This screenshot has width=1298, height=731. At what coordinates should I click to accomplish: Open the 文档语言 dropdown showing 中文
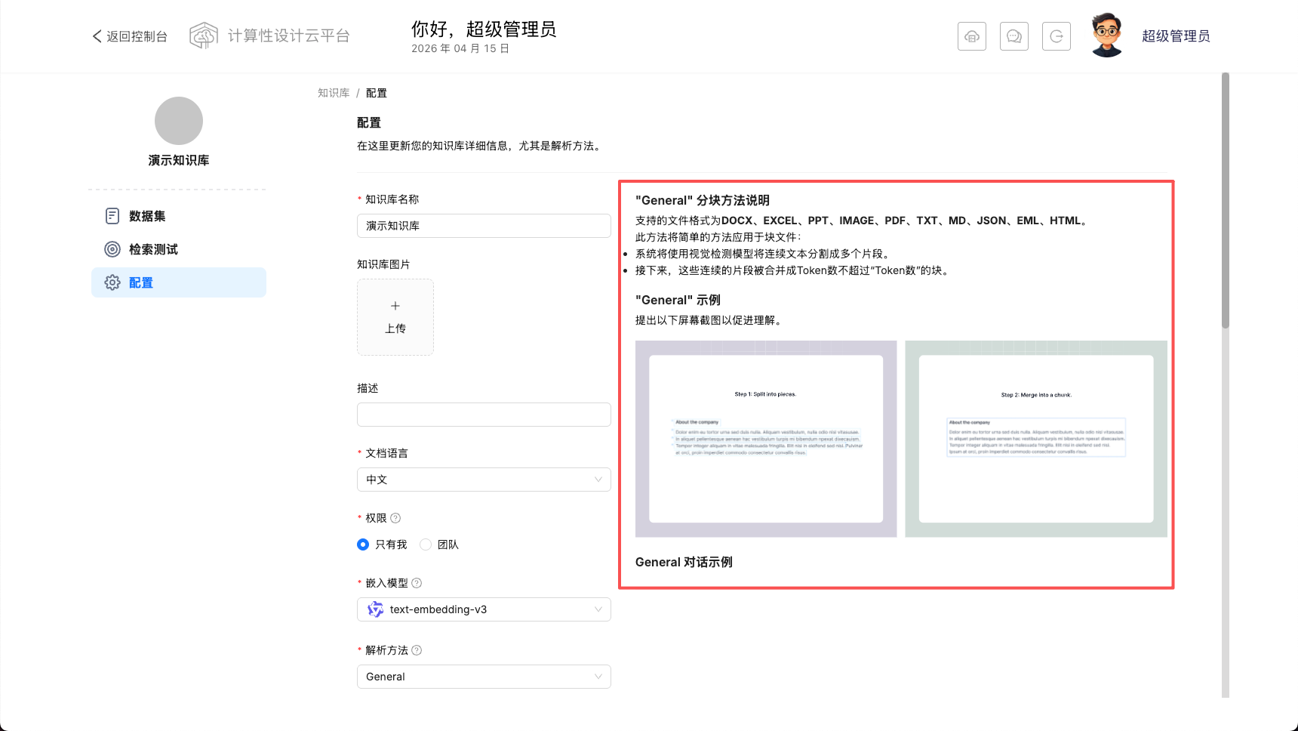pyautogui.click(x=484, y=480)
